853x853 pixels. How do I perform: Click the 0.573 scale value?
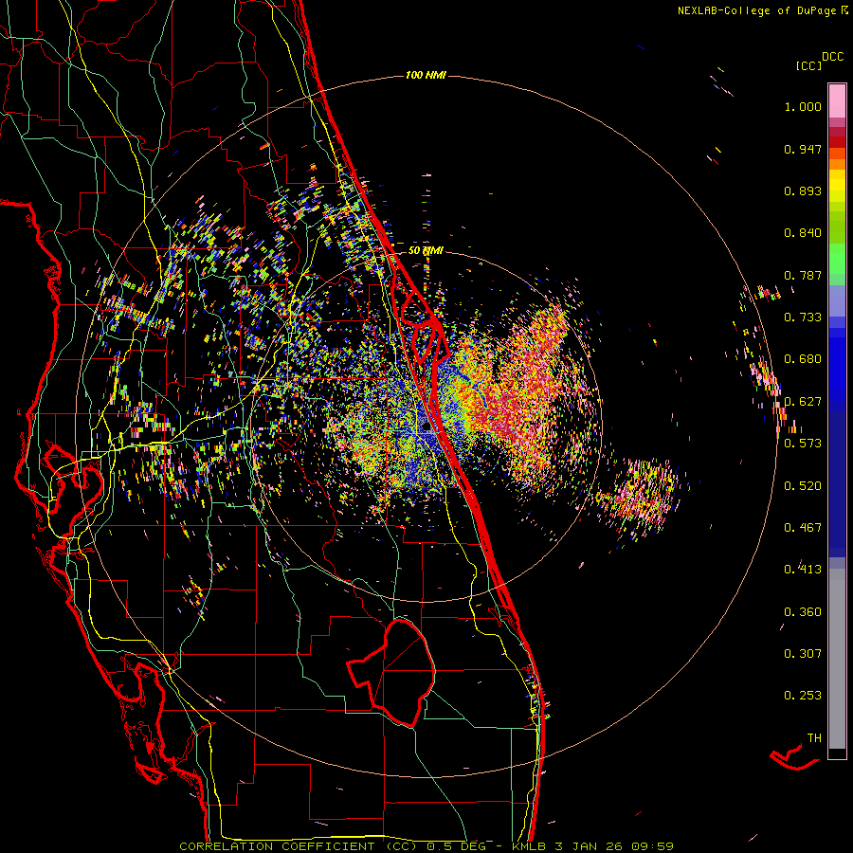(803, 443)
